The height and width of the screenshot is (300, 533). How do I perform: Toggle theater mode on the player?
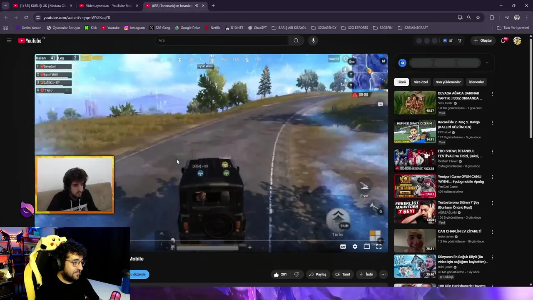pos(367,247)
